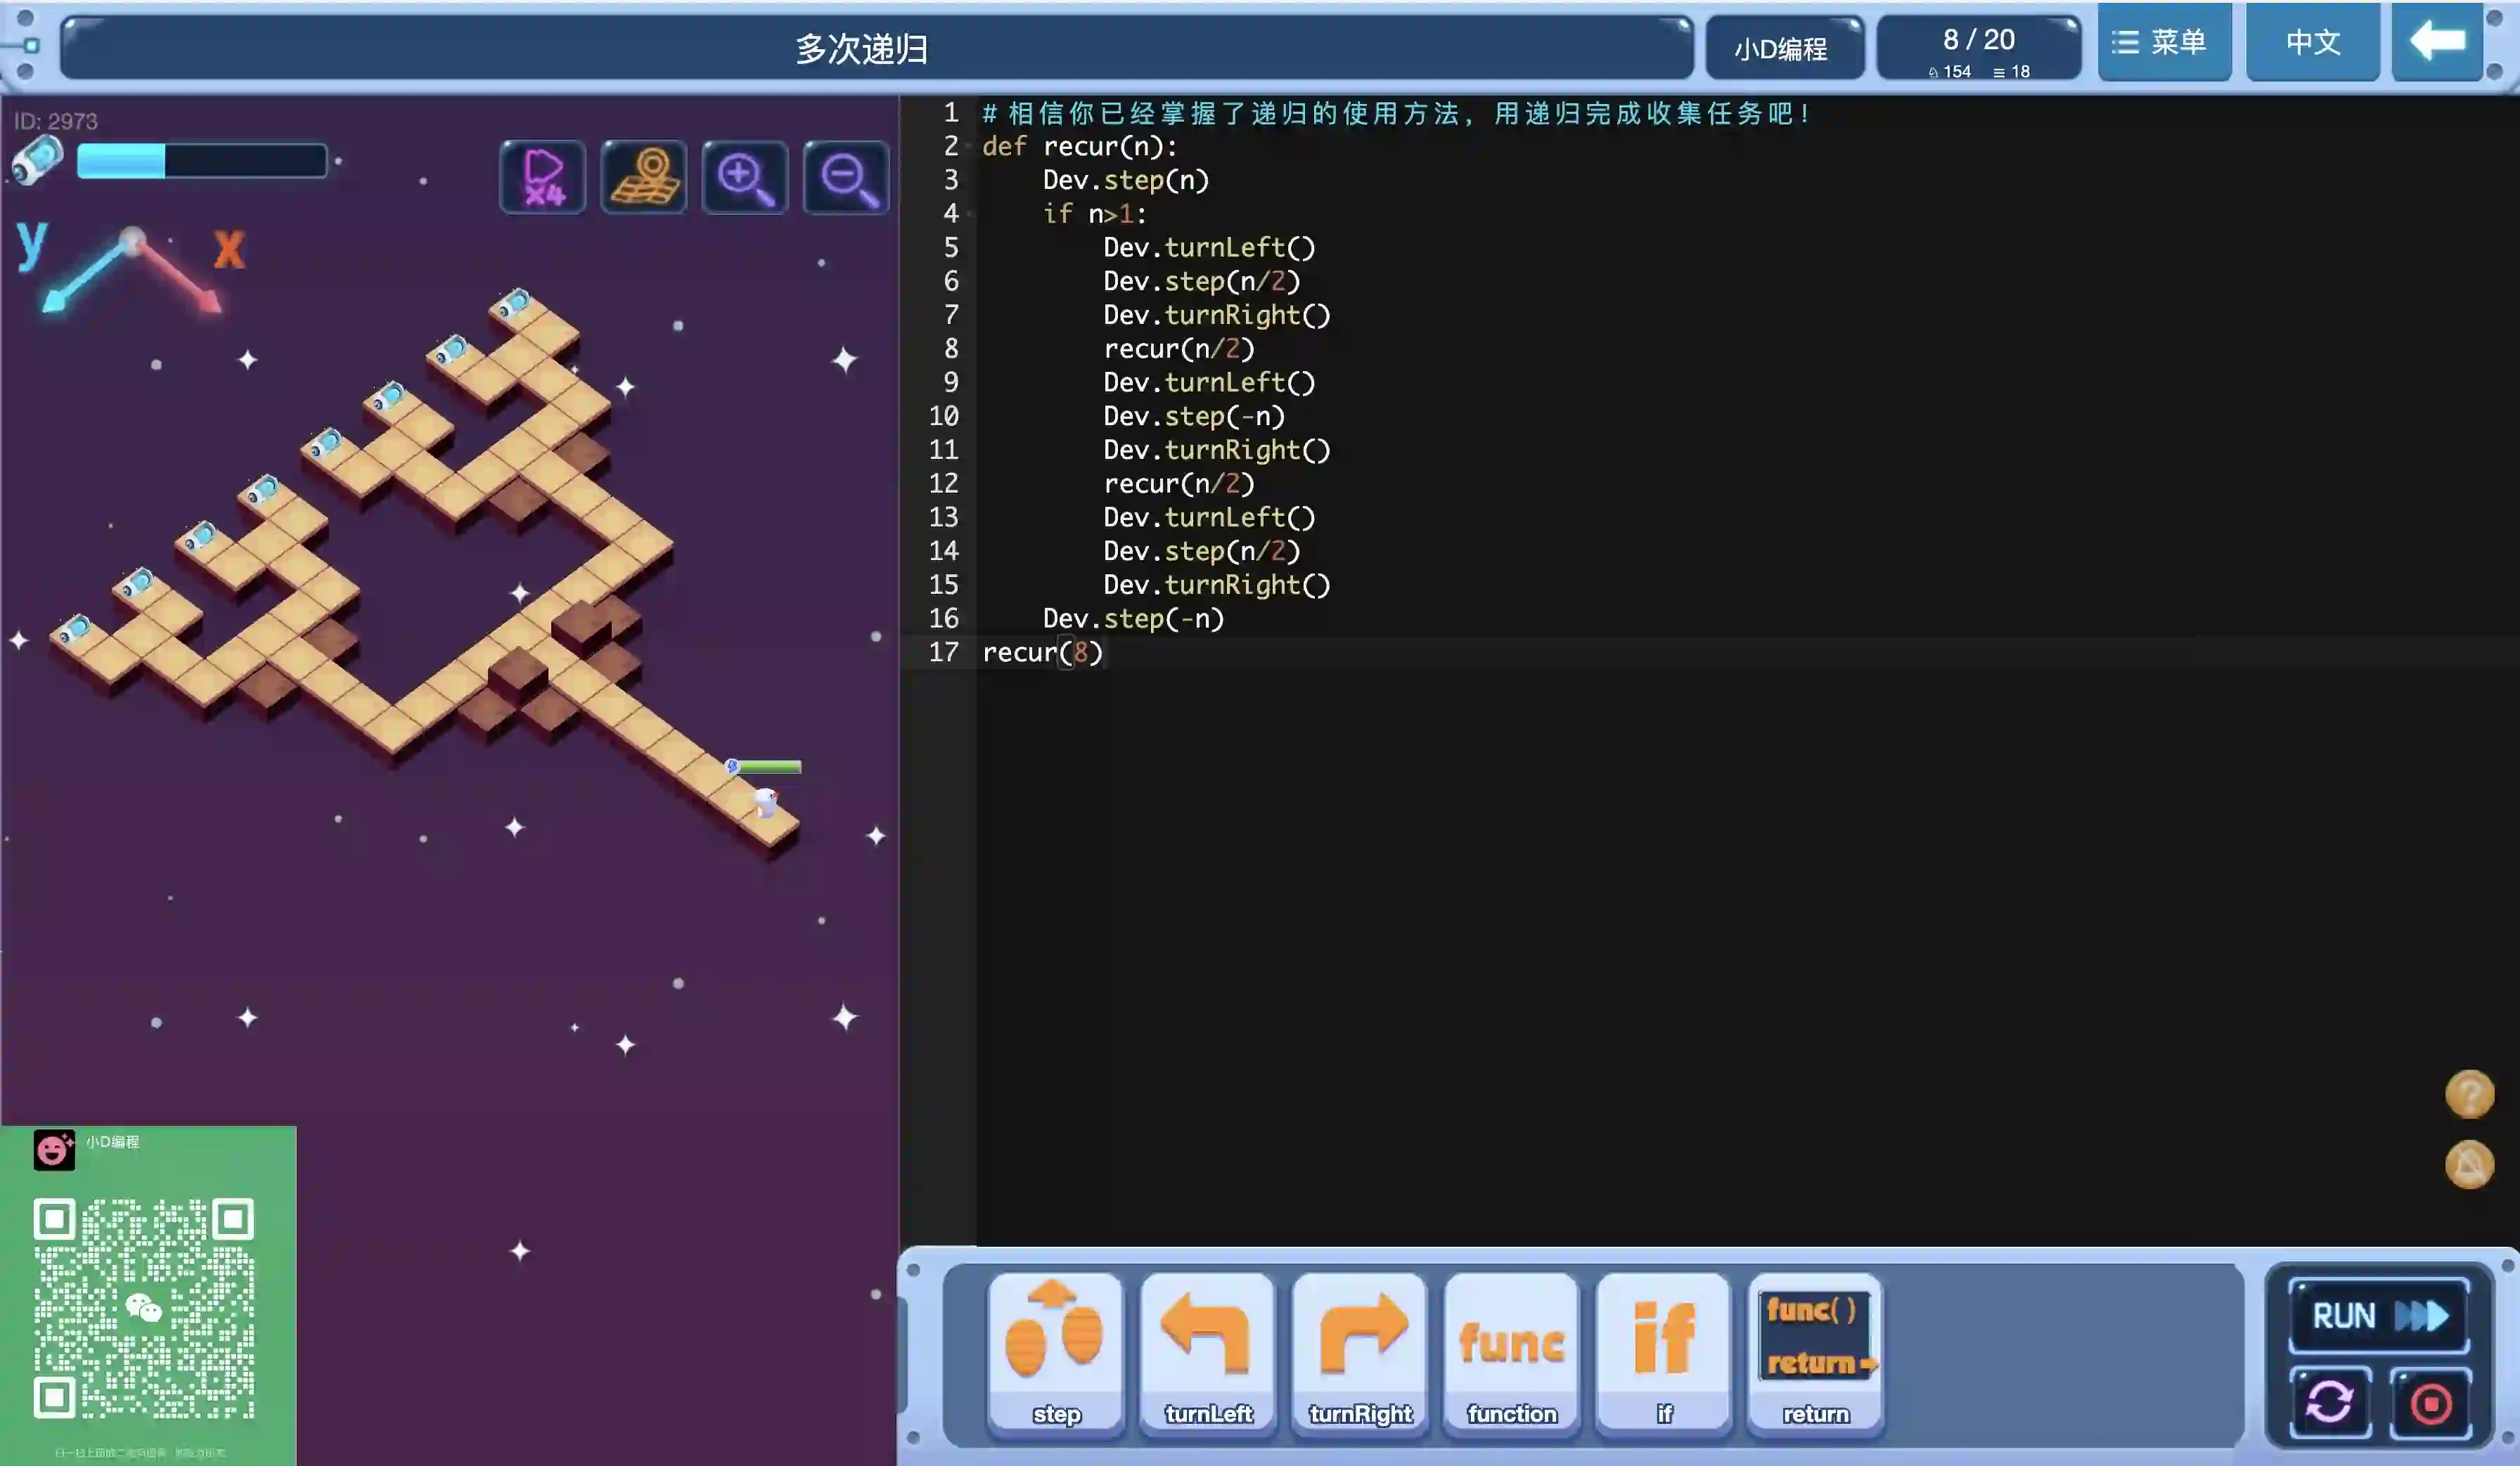Zoom in on the game map
The height and width of the screenshot is (1466, 2520).
[745, 178]
